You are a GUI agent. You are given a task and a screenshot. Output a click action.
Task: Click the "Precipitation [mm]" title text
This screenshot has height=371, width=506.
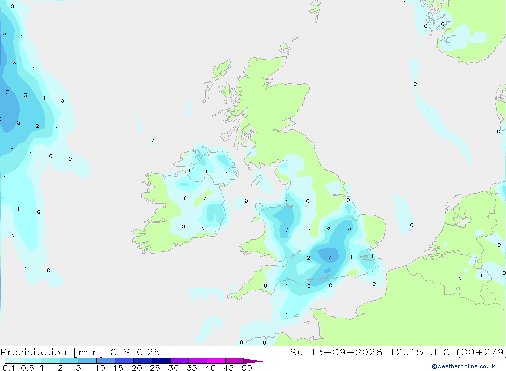click(52, 352)
